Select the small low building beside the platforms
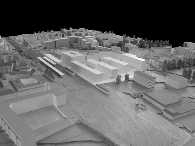Screen dimensions: 195x146 pyautogui.click(x=69, y=71)
